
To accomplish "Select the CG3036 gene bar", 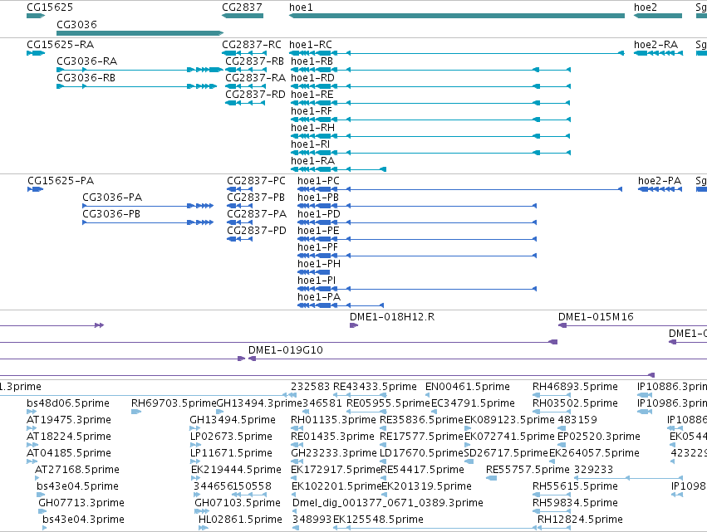I will [x=140, y=33].
